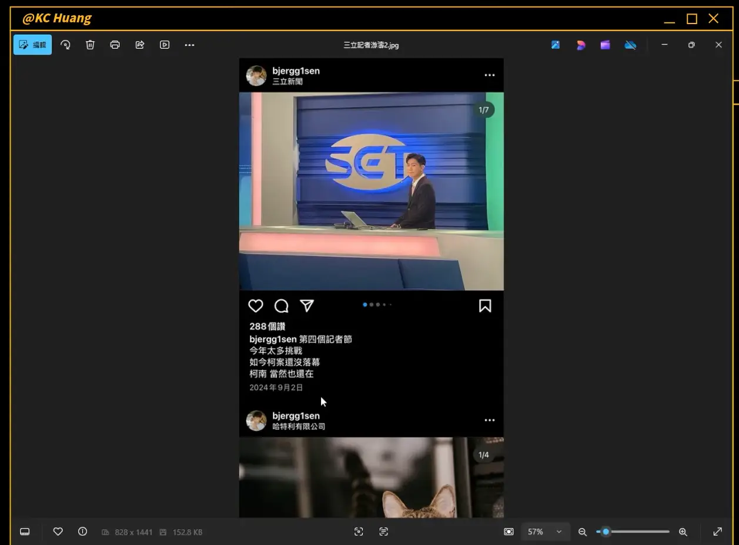The width and height of the screenshot is (739, 545).
Task: Click the three dots on 哈特利有限公司 post
Action: [x=490, y=420]
